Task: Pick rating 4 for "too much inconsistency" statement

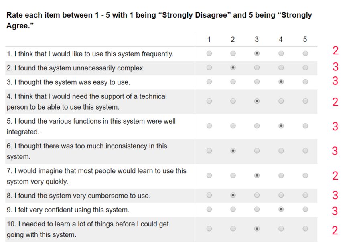Action: pos(281,151)
